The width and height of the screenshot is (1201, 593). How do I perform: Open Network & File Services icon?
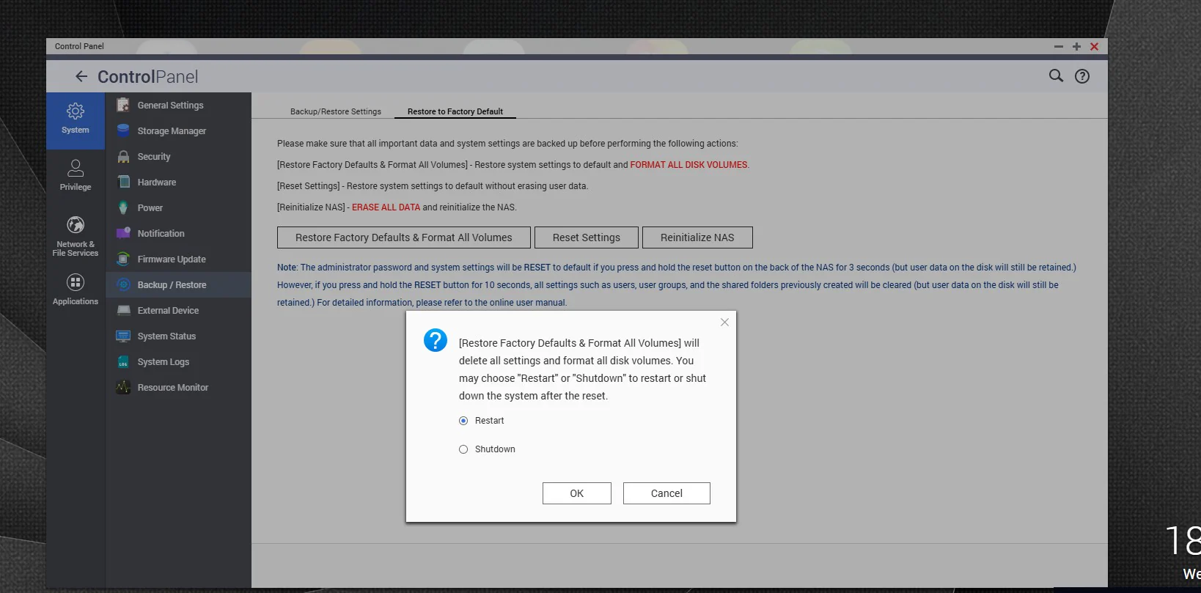coord(76,225)
